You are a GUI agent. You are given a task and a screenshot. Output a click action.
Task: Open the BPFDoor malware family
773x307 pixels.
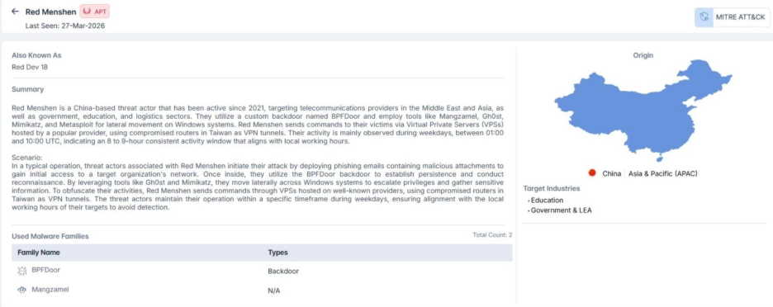click(x=46, y=270)
